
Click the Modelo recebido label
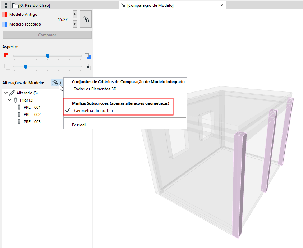click(25, 24)
